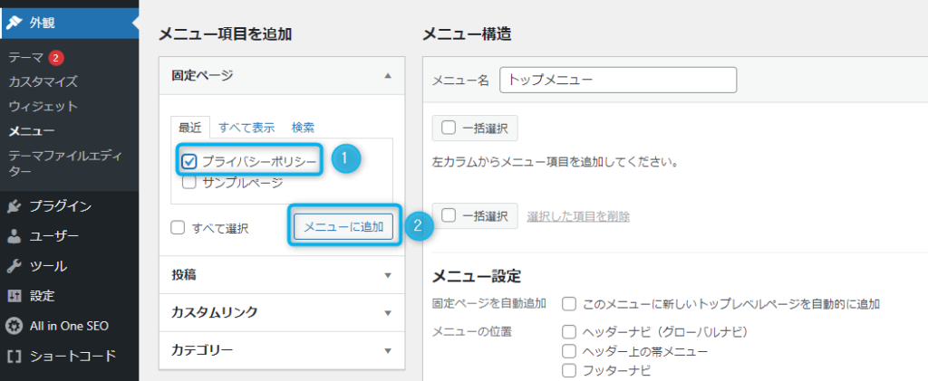Open テーマファイルエディター submenu item
The image size is (928, 381).
tap(65, 164)
